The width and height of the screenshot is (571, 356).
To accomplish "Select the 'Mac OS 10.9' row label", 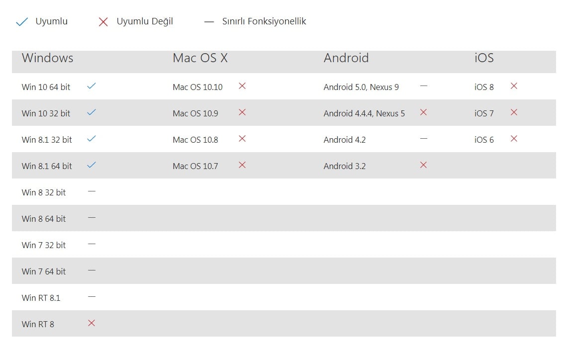I will tap(195, 113).
